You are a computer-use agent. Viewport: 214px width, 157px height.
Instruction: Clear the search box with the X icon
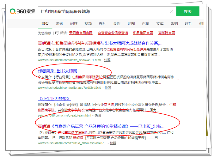point(171,12)
